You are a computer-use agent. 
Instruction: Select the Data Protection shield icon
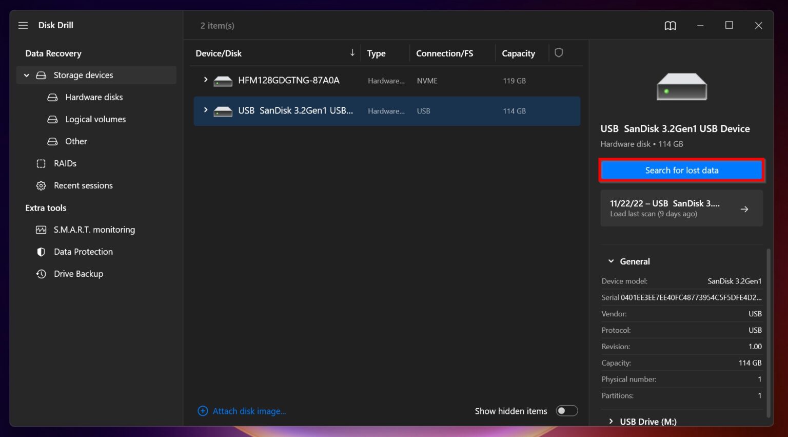[x=41, y=252]
